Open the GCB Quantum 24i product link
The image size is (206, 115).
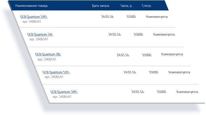[x=40, y=35]
